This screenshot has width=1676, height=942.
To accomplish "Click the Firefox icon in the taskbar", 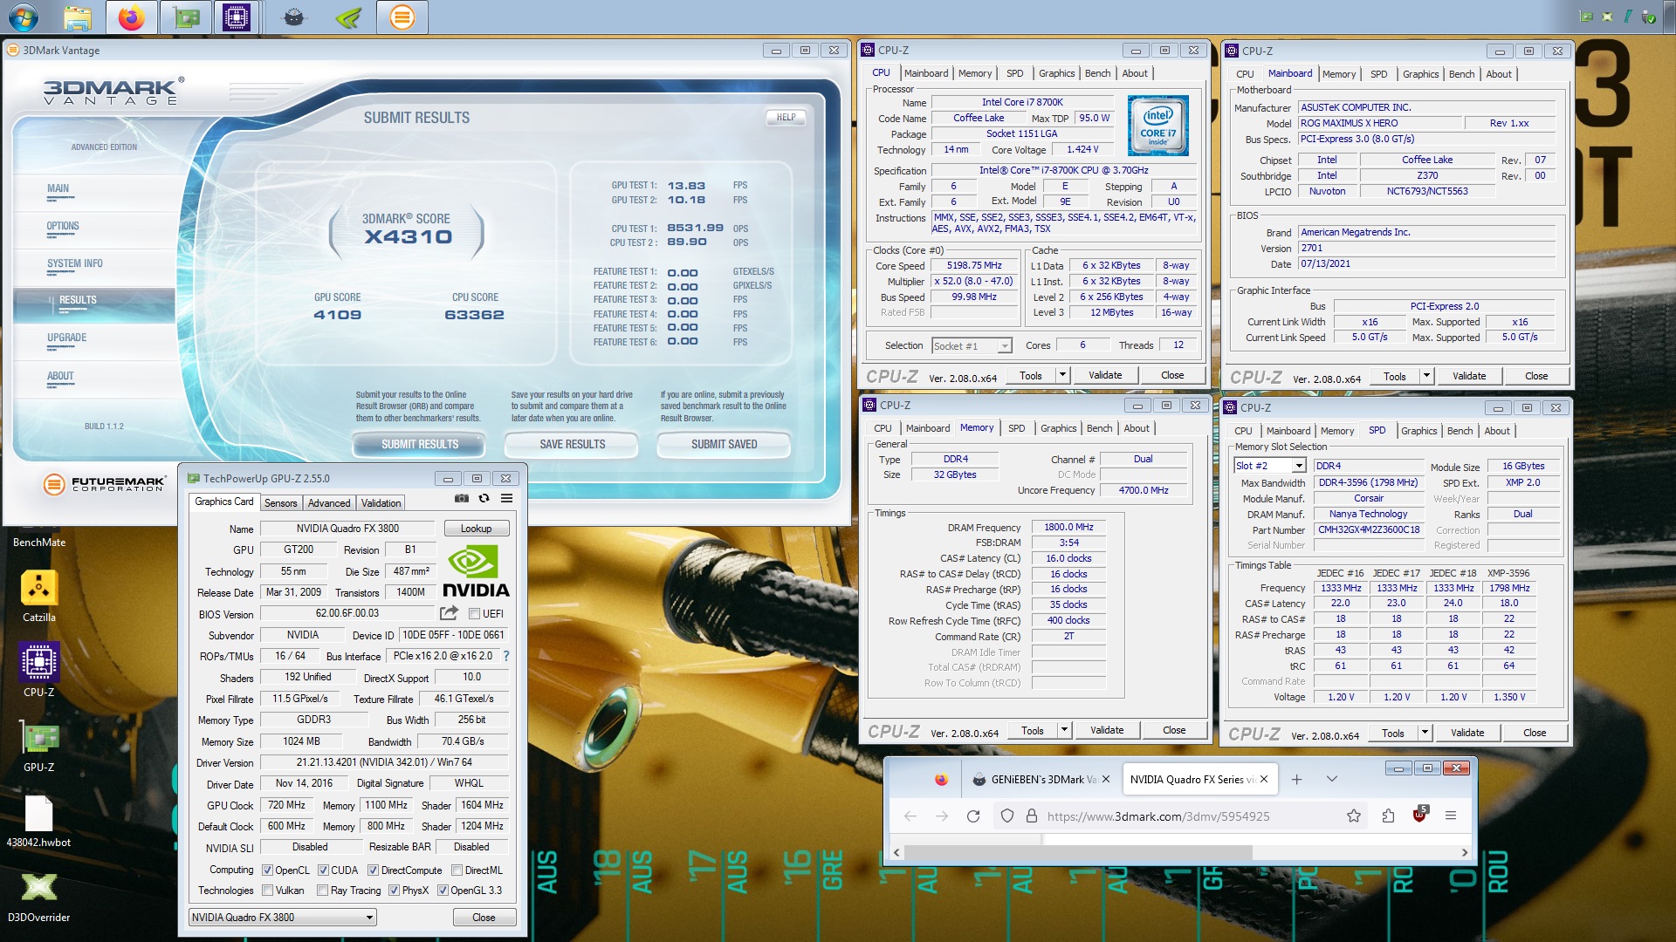I will 132,17.
